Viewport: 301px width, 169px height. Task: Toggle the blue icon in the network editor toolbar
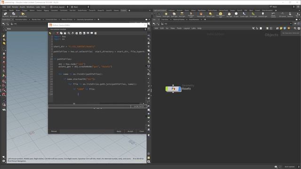285,28
